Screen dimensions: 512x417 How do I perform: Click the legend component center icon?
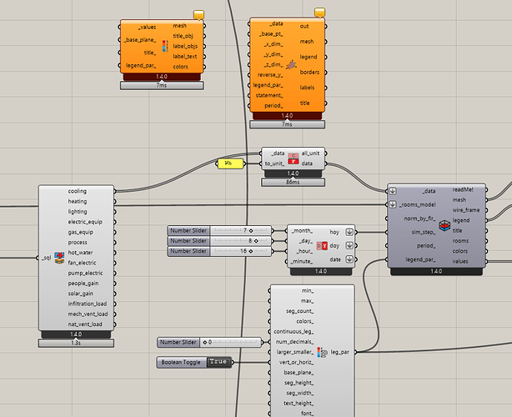point(165,46)
